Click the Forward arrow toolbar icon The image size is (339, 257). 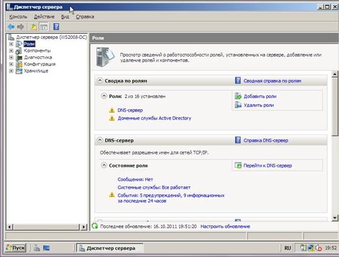[x=20, y=27]
